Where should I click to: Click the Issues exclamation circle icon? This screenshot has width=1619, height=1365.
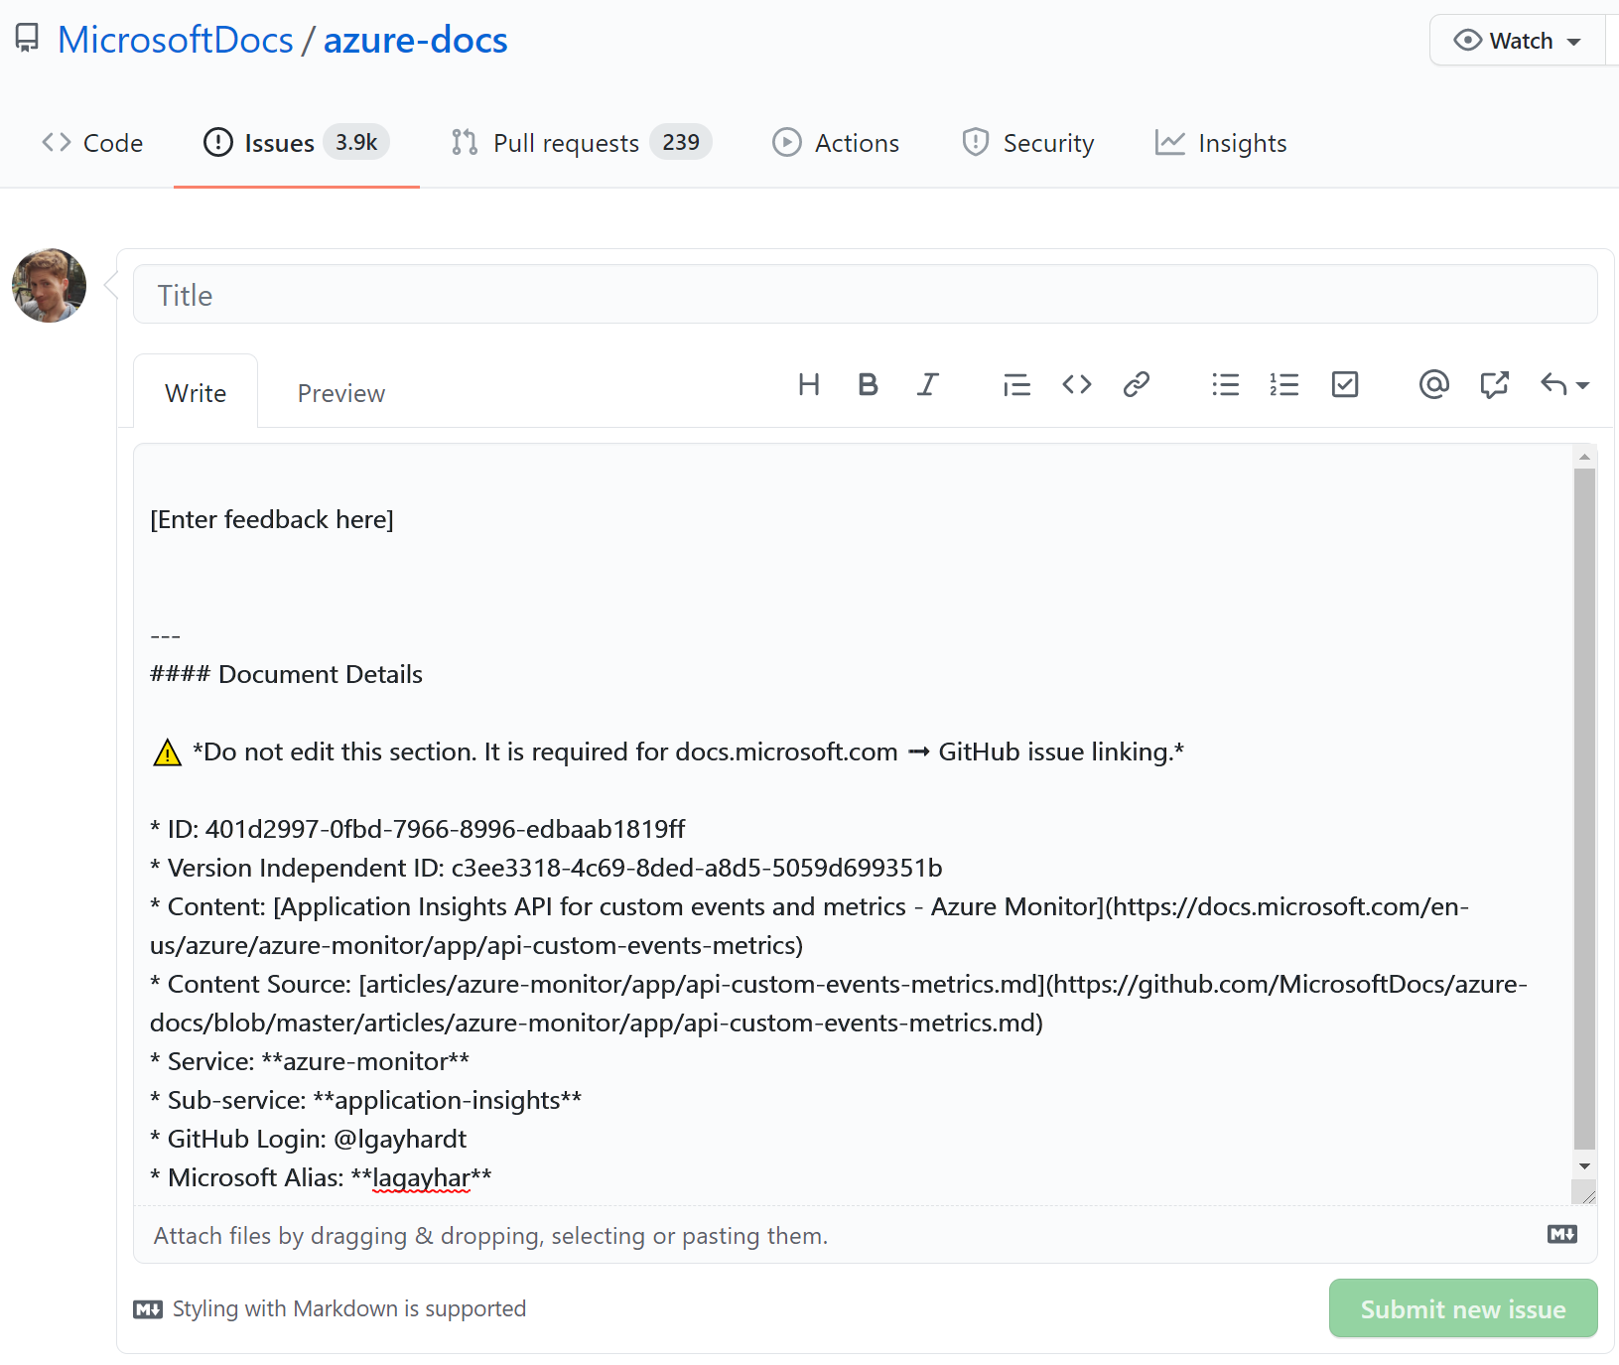(x=217, y=142)
